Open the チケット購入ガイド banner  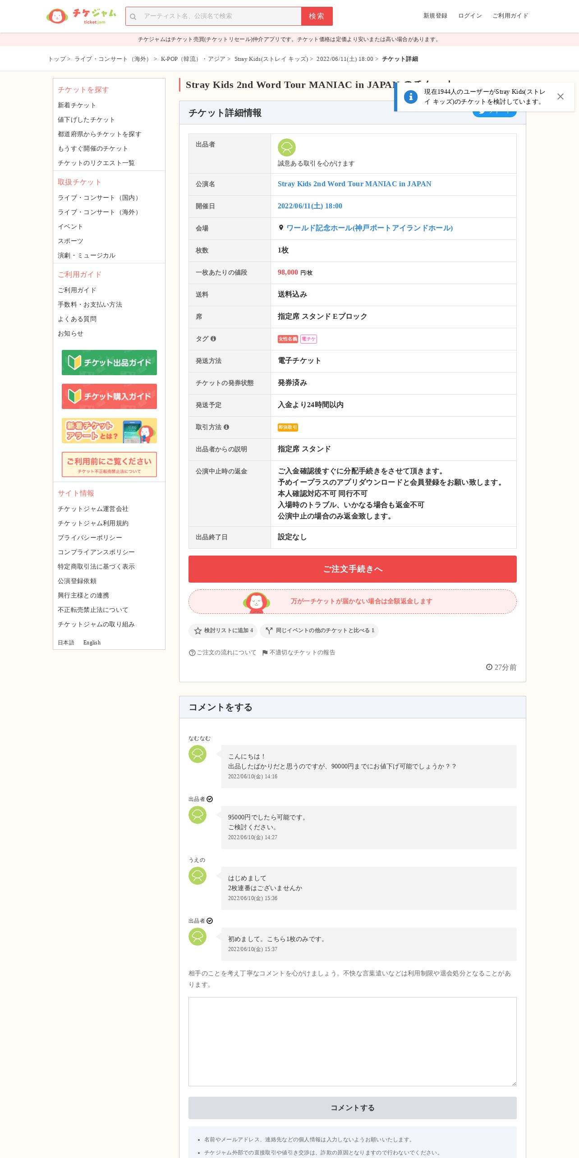point(109,396)
